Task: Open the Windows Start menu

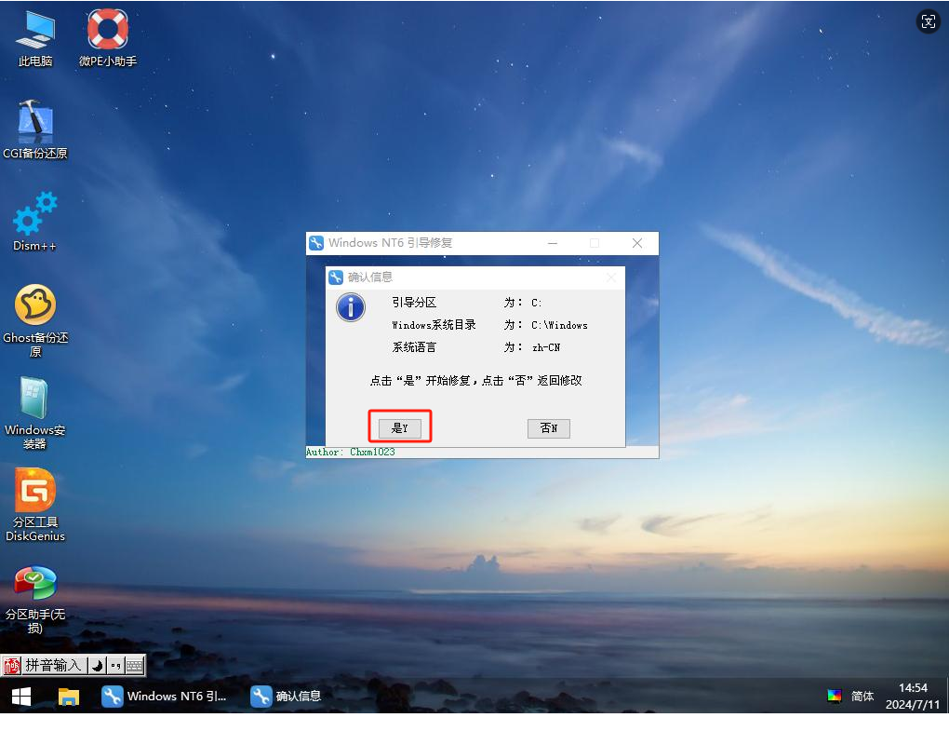Action: (20, 697)
